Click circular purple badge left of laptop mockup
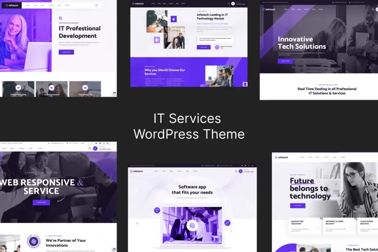Viewport: 378px width, 252px height. point(157,210)
